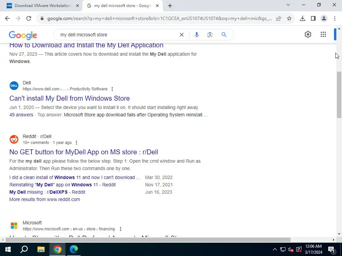Bookmark this page with the star icon
The height and width of the screenshot is (256, 342).
[x=289, y=19]
